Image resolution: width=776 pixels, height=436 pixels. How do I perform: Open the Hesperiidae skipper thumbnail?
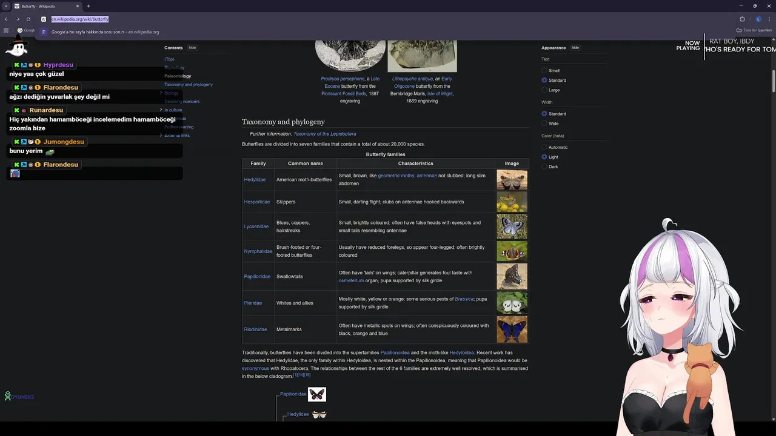[512, 202]
